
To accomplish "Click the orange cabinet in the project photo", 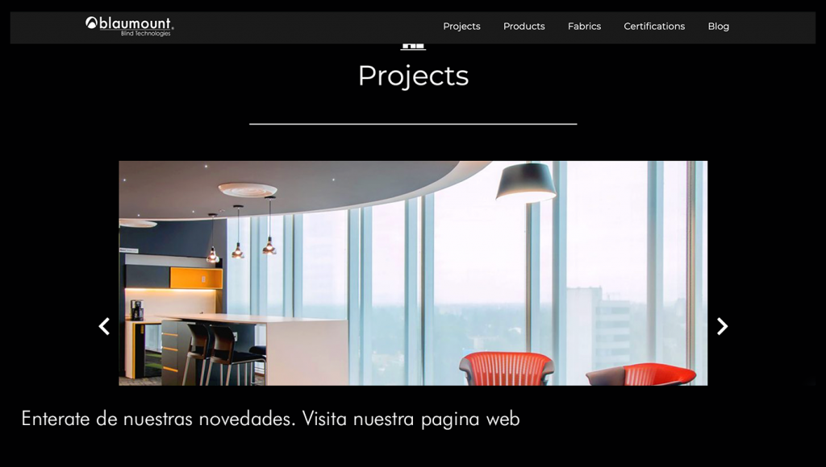I will tap(196, 279).
